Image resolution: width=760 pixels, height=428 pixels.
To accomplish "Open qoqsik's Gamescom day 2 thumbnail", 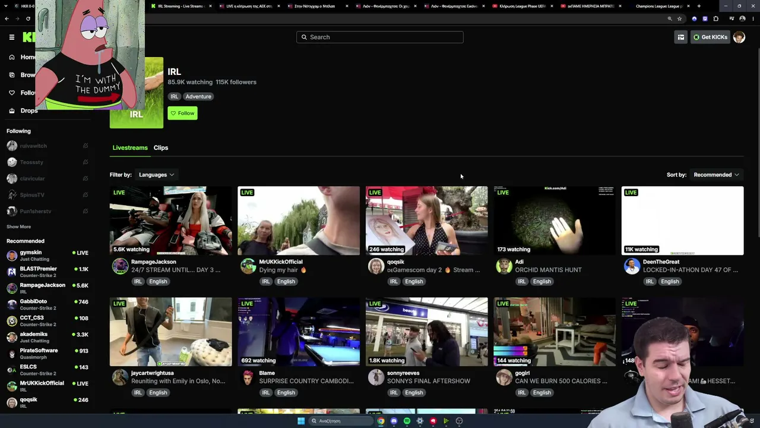I will coord(426,221).
